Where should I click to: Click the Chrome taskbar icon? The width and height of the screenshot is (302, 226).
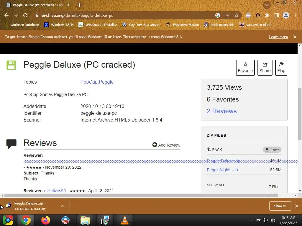pos(26,220)
